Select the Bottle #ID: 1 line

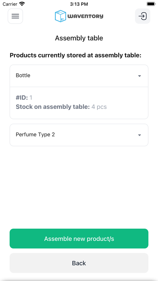pos(24,98)
